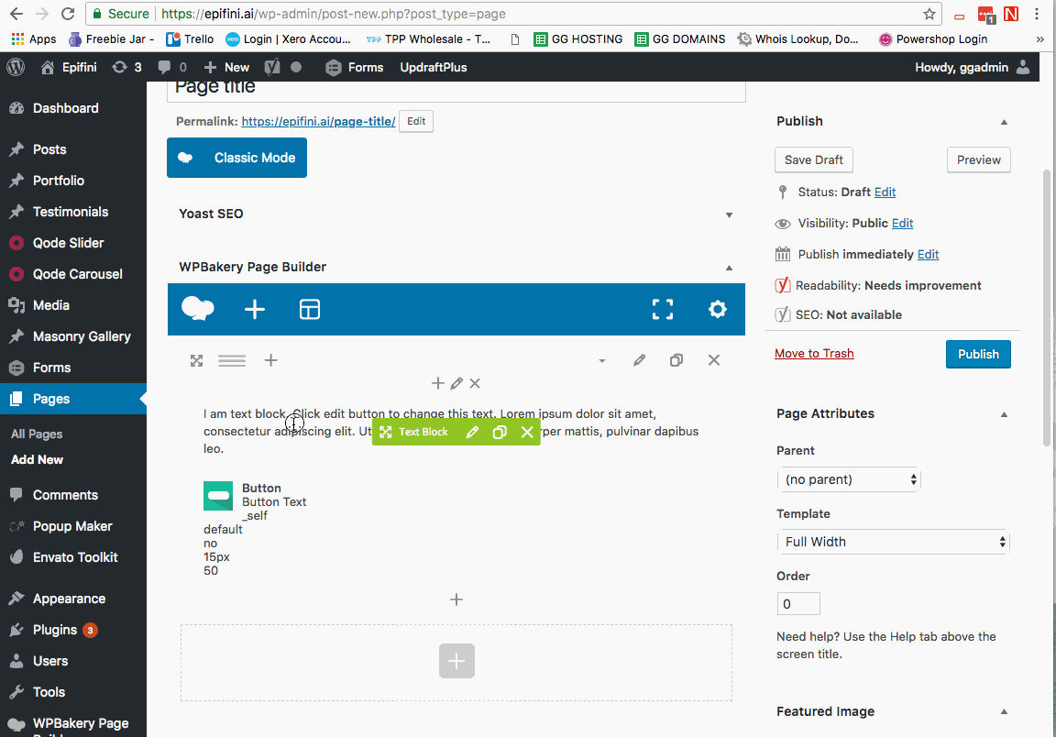This screenshot has width=1056, height=737.
Task: Click the blue Publish button
Action: pos(978,355)
